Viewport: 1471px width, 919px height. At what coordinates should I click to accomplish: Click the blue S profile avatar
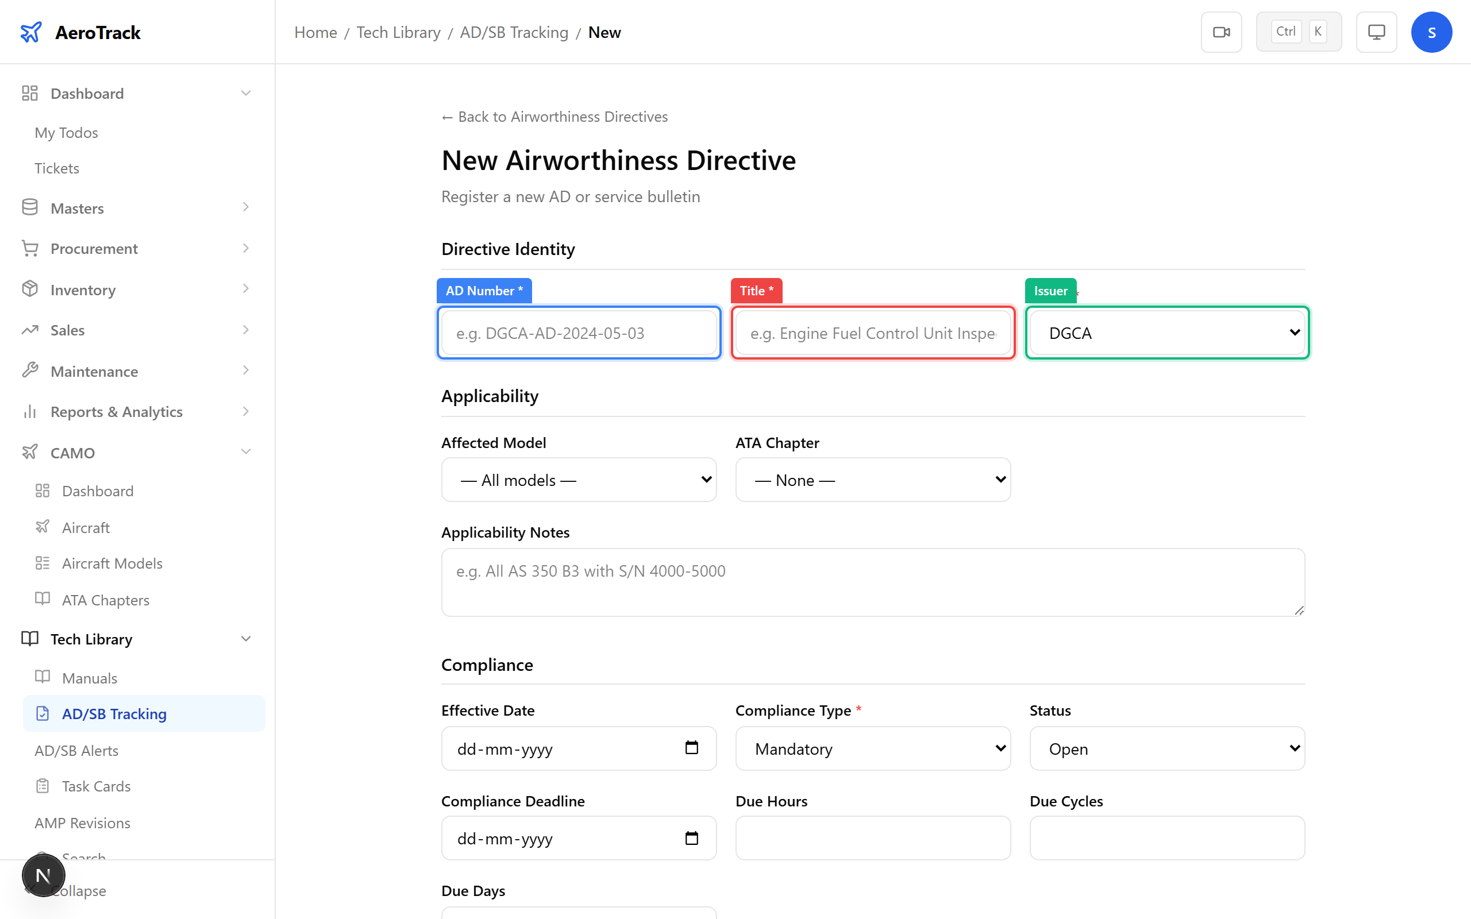tap(1431, 32)
